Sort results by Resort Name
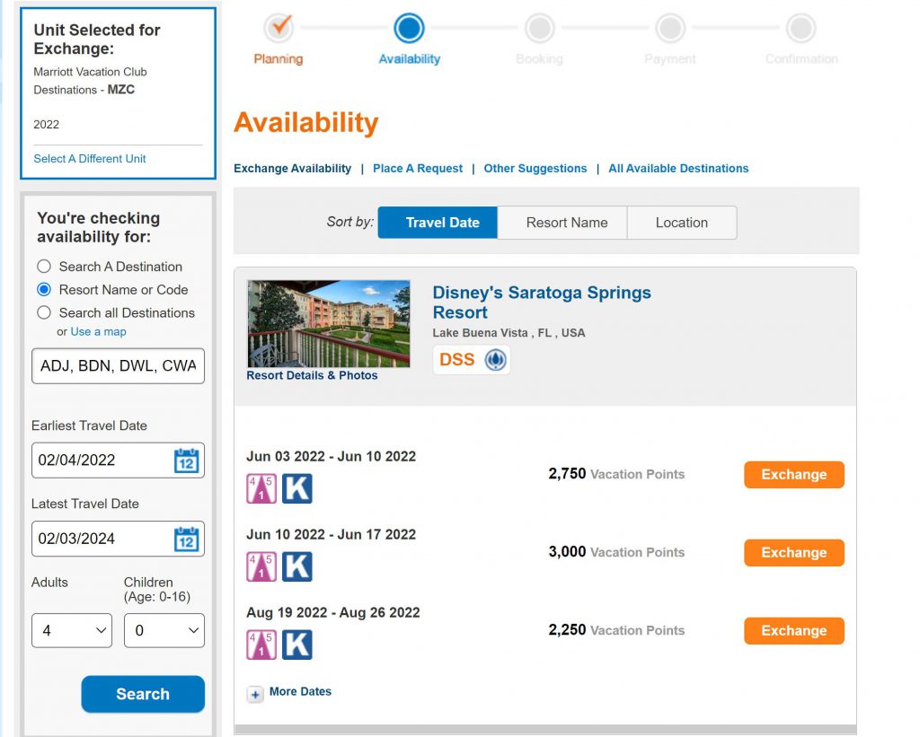This screenshot has height=737, width=920. point(566,223)
